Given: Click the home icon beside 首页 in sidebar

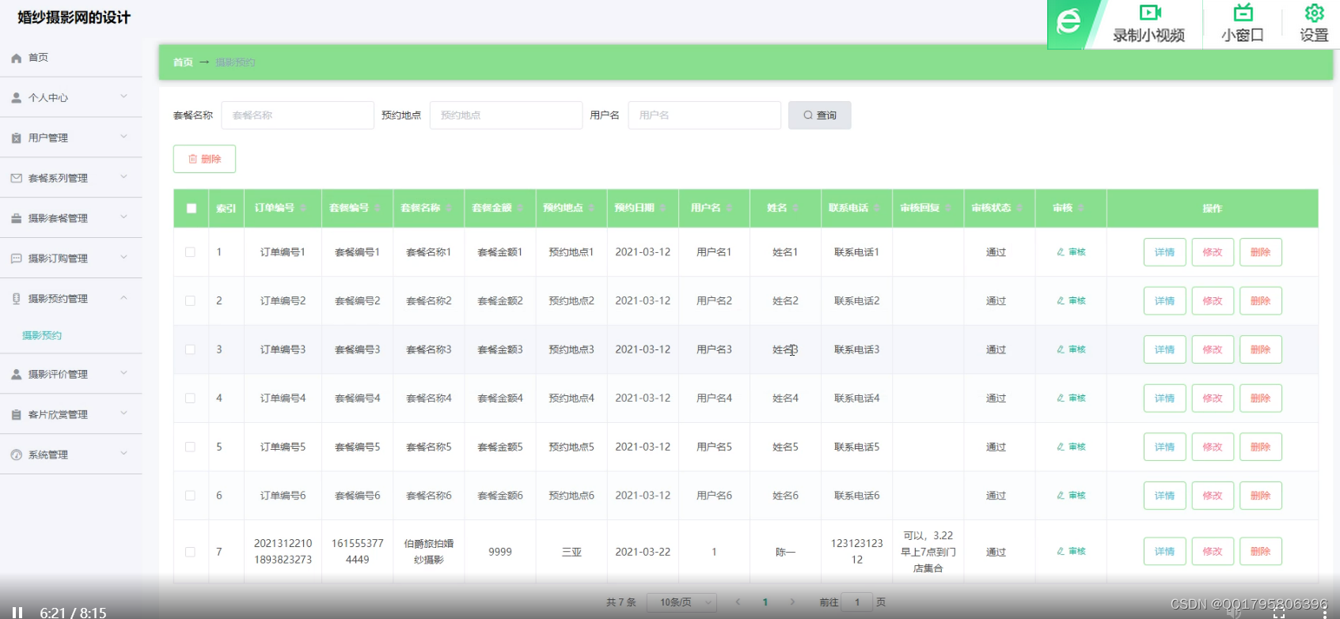Looking at the screenshot, I should point(16,58).
